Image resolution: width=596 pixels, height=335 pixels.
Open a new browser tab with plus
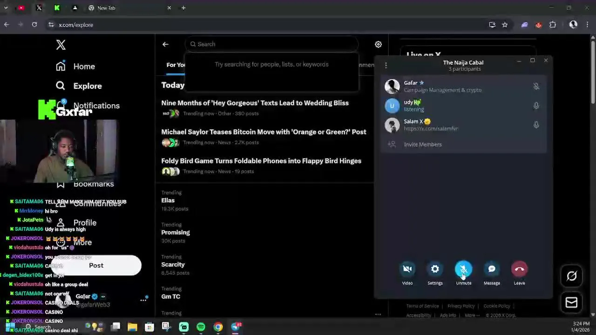183,8
